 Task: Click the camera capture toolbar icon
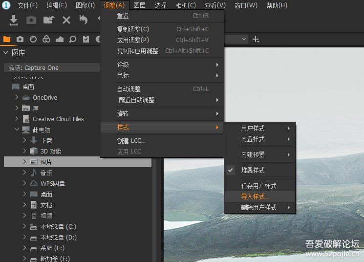coord(31,20)
